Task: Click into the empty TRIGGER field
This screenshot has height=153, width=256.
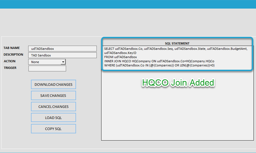Action: (x=47, y=69)
